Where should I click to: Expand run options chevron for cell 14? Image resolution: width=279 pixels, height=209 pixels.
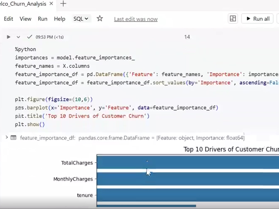coord(18,37)
